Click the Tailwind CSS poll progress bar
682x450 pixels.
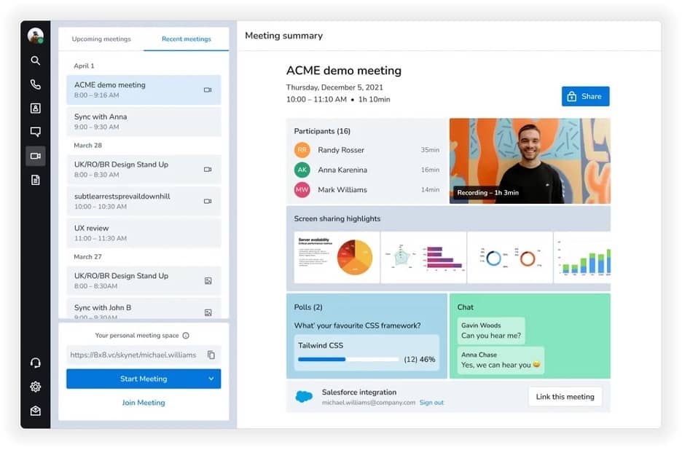coord(348,359)
